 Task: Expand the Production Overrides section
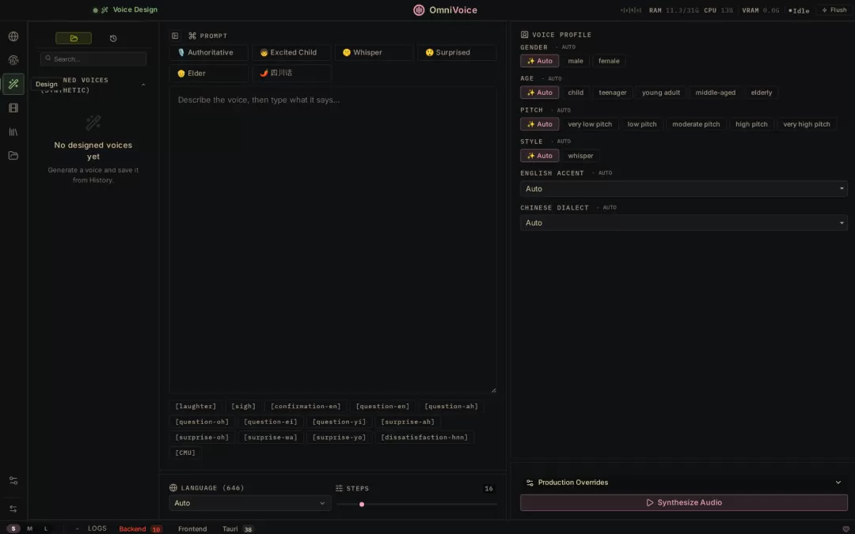[x=683, y=483]
